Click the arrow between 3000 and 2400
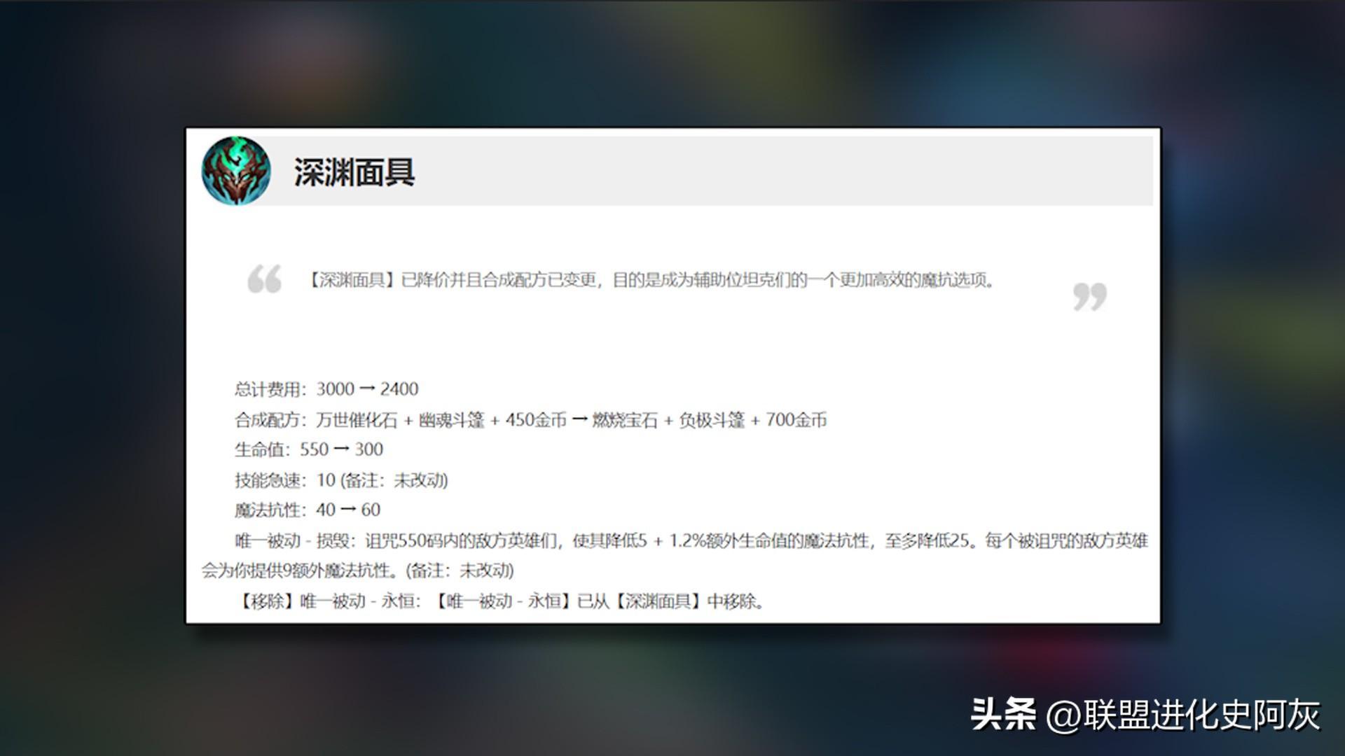Viewport: 1345px width, 756px height. (367, 389)
